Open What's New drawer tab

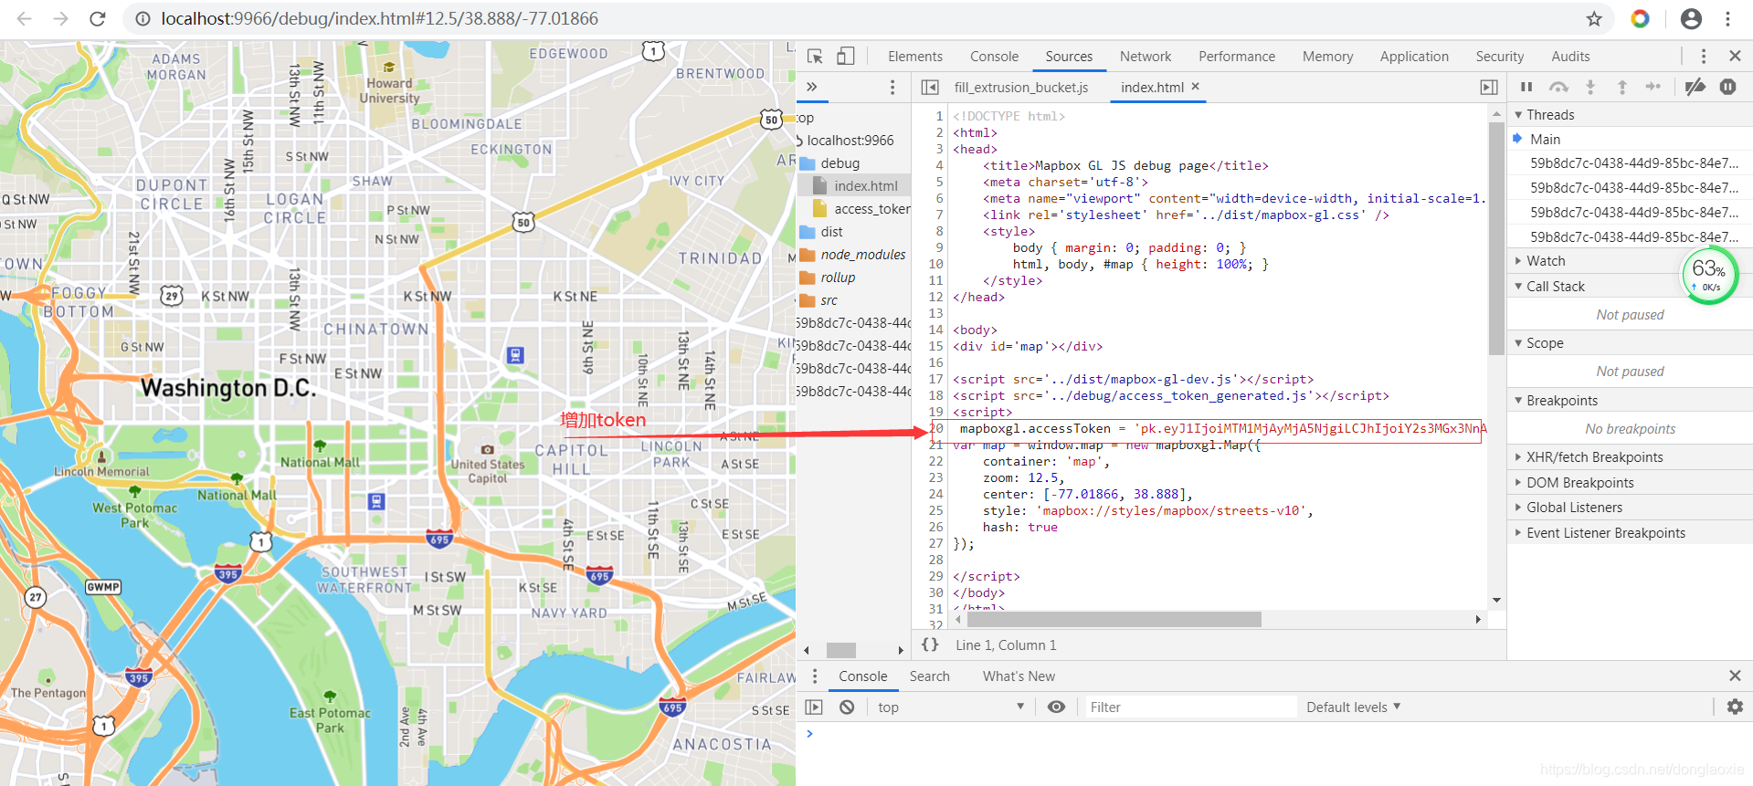coord(1019,676)
